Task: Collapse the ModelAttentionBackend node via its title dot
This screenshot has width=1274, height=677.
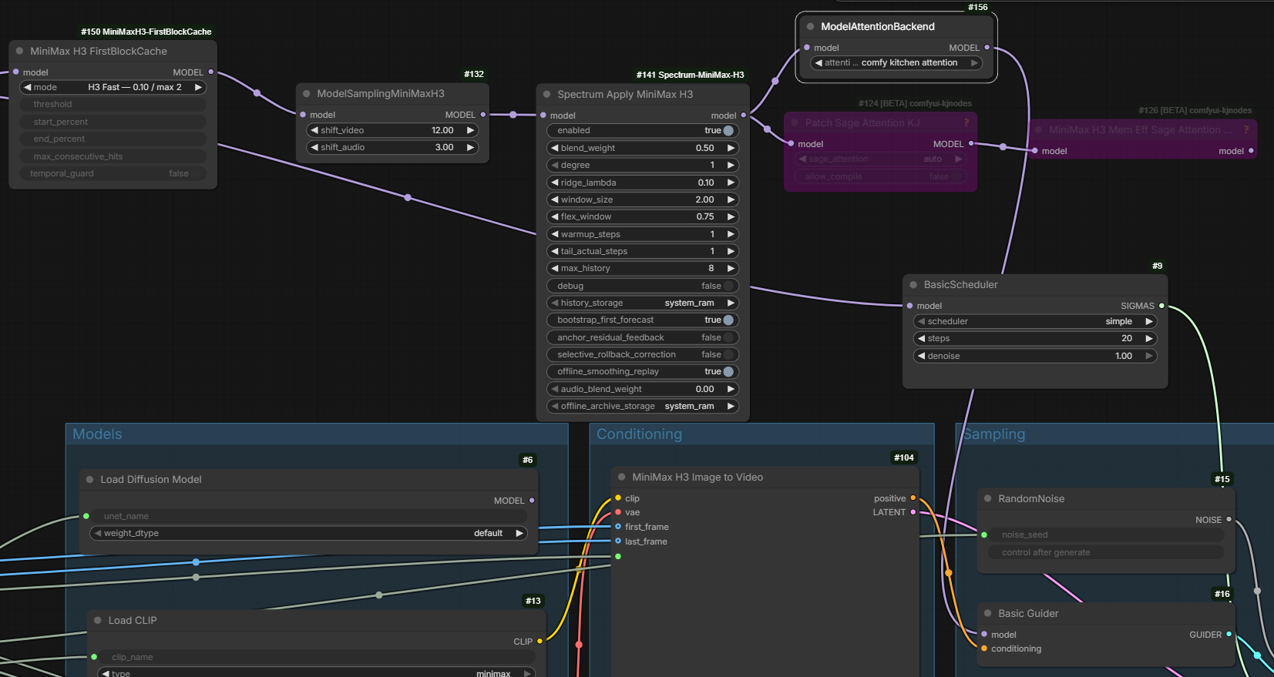Action: 810,27
